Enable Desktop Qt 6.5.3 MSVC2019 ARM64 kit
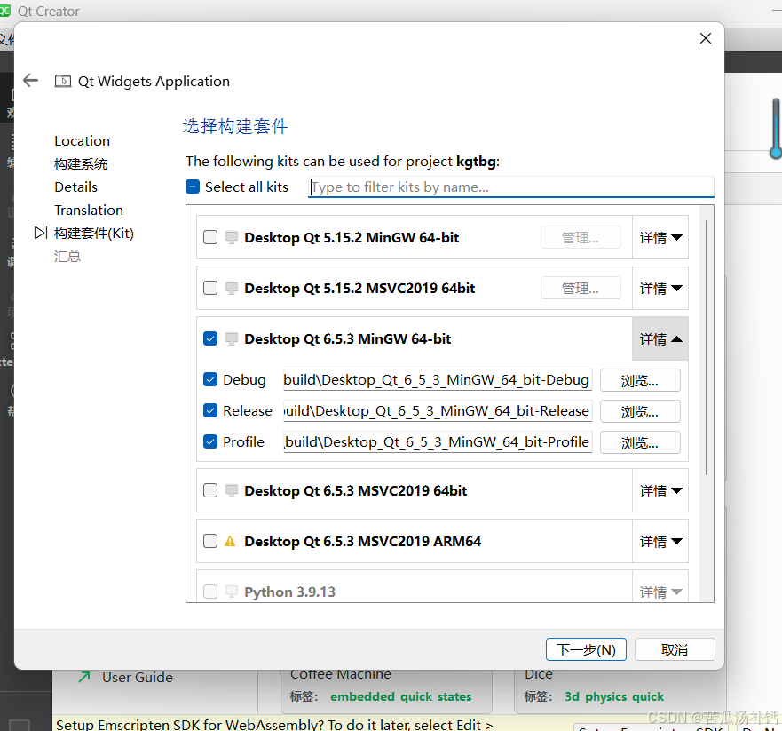Viewport: 782px width, 731px height. tap(210, 541)
